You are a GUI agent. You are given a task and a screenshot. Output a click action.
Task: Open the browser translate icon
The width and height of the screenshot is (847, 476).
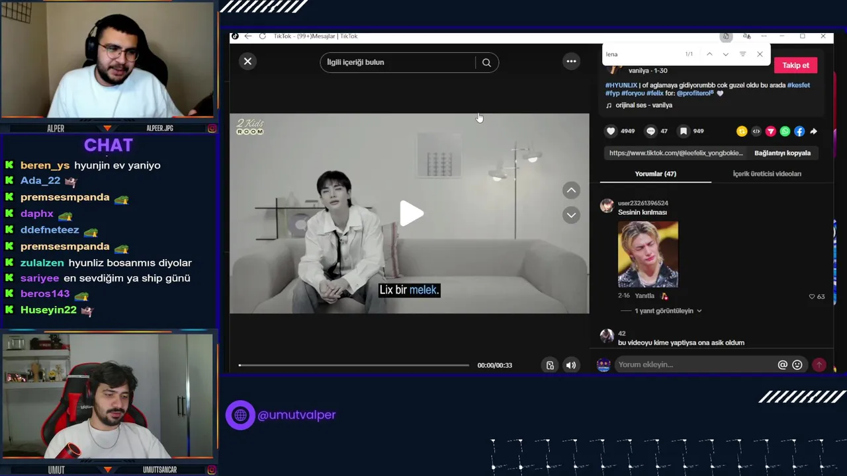click(746, 36)
